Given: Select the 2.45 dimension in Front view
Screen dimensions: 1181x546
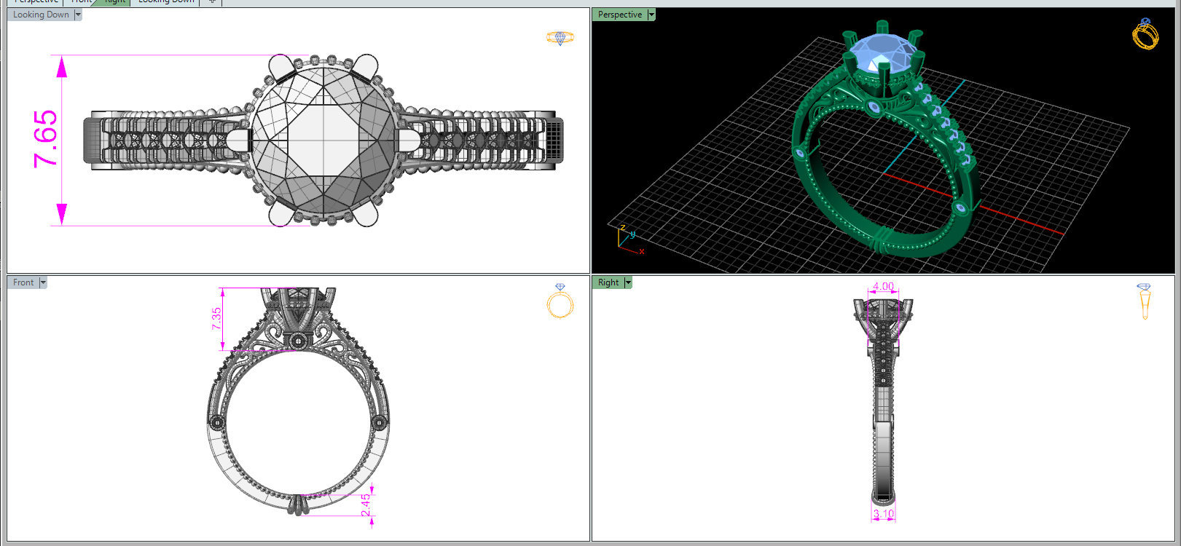Looking at the screenshot, I should [366, 505].
